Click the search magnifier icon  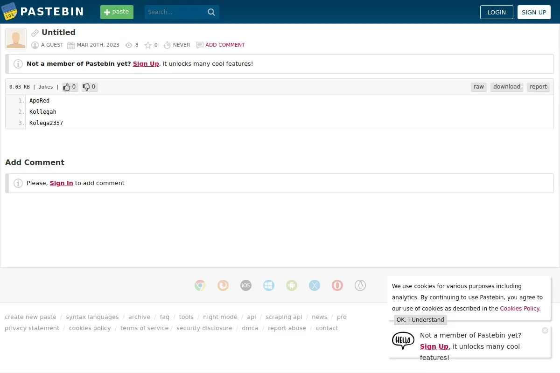coord(211,12)
